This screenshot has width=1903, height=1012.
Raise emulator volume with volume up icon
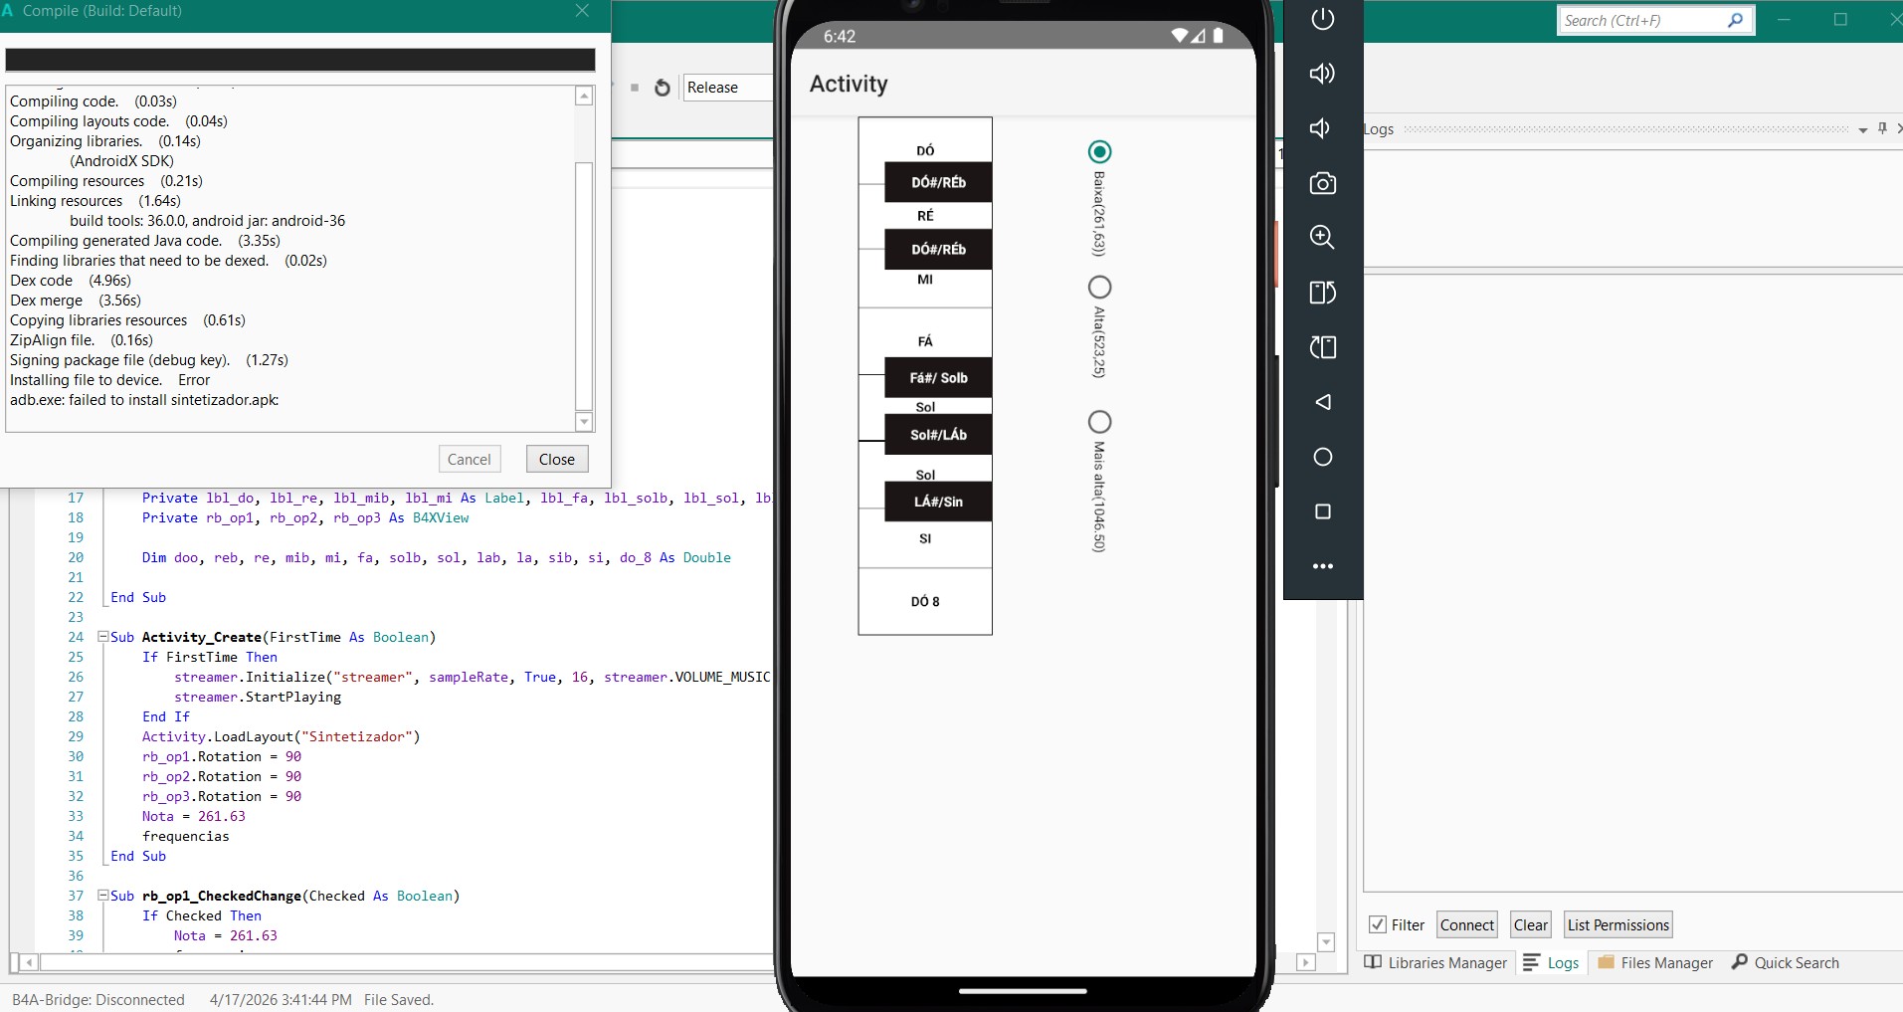[x=1322, y=74]
